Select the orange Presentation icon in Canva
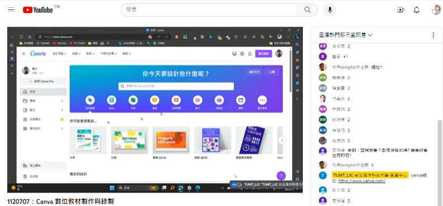The width and height of the screenshot is (443, 206). pos(155,100)
